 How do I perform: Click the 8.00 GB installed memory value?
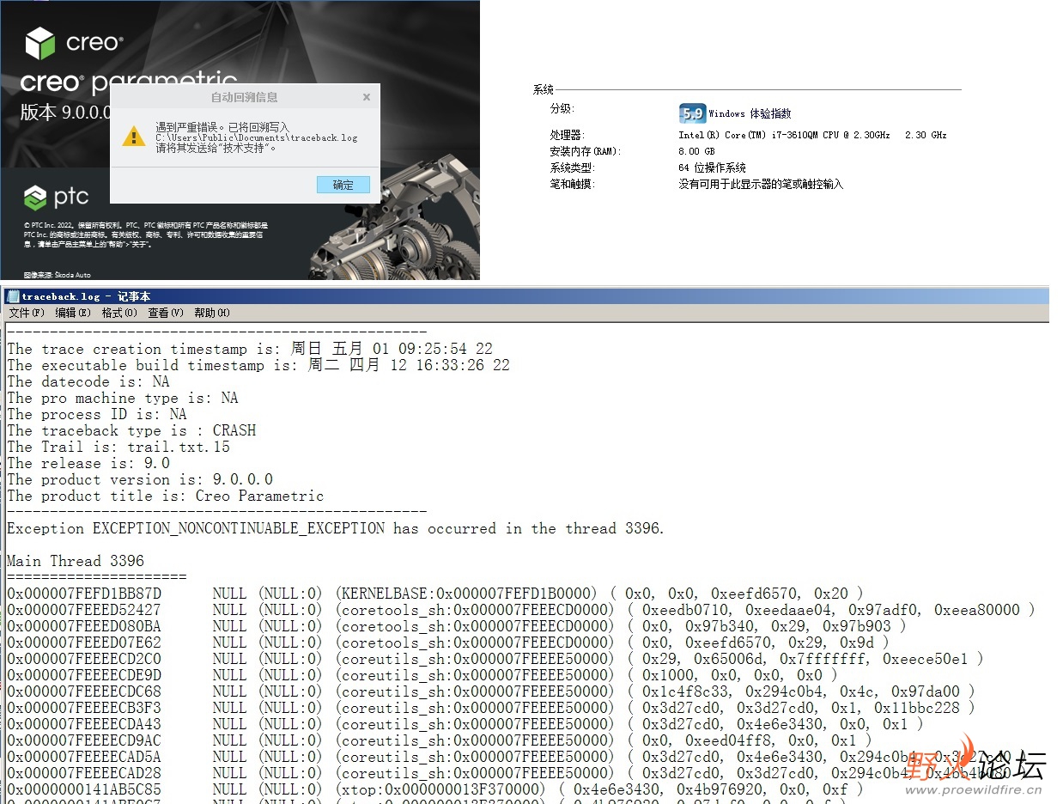[695, 152]
